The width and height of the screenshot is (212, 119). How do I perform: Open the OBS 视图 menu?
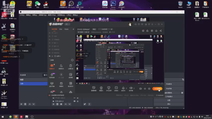35,15
